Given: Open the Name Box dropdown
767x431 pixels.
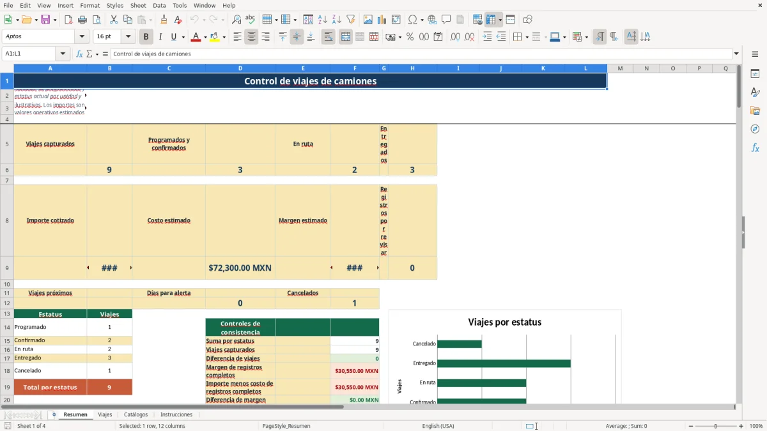Looking at the screenshot, I should pyautogui.click(x=63, y=54).
